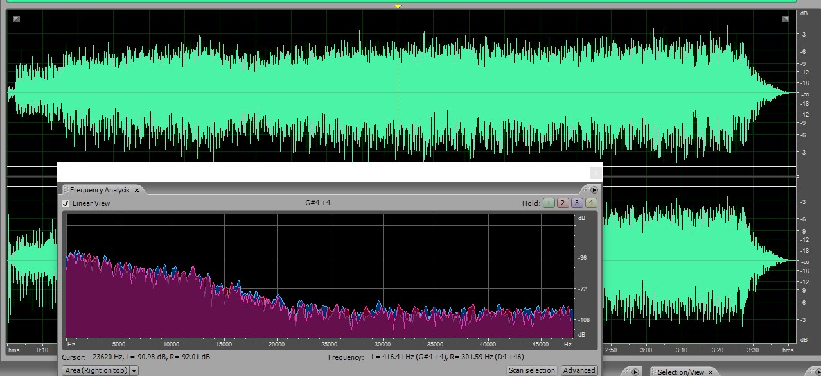Click the Advanced button

click(x=579, y=370)
